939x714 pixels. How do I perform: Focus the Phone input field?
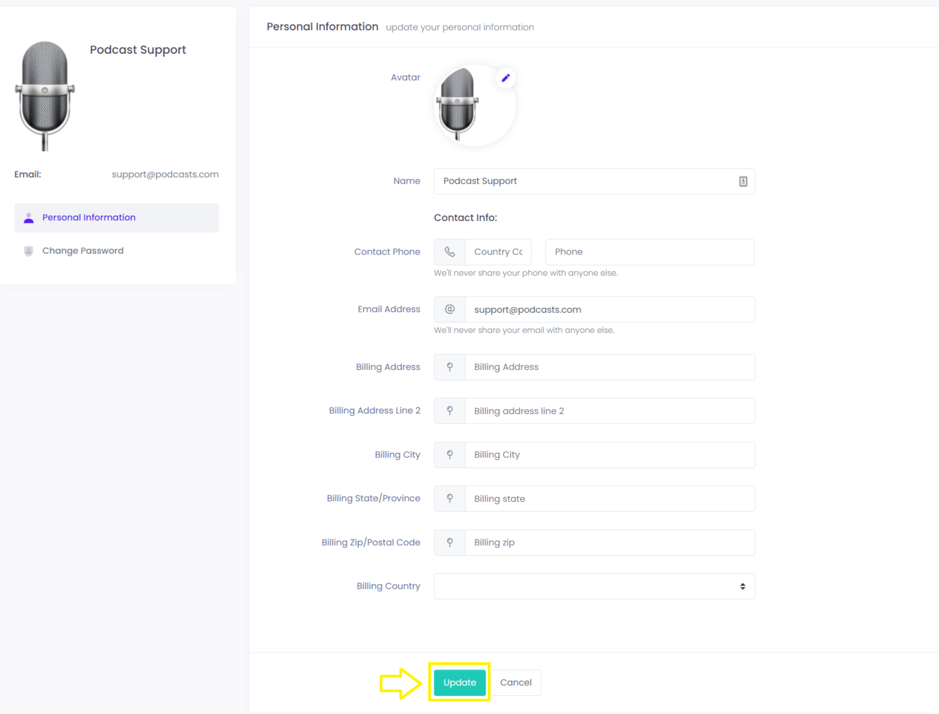(x=650, y=252)
